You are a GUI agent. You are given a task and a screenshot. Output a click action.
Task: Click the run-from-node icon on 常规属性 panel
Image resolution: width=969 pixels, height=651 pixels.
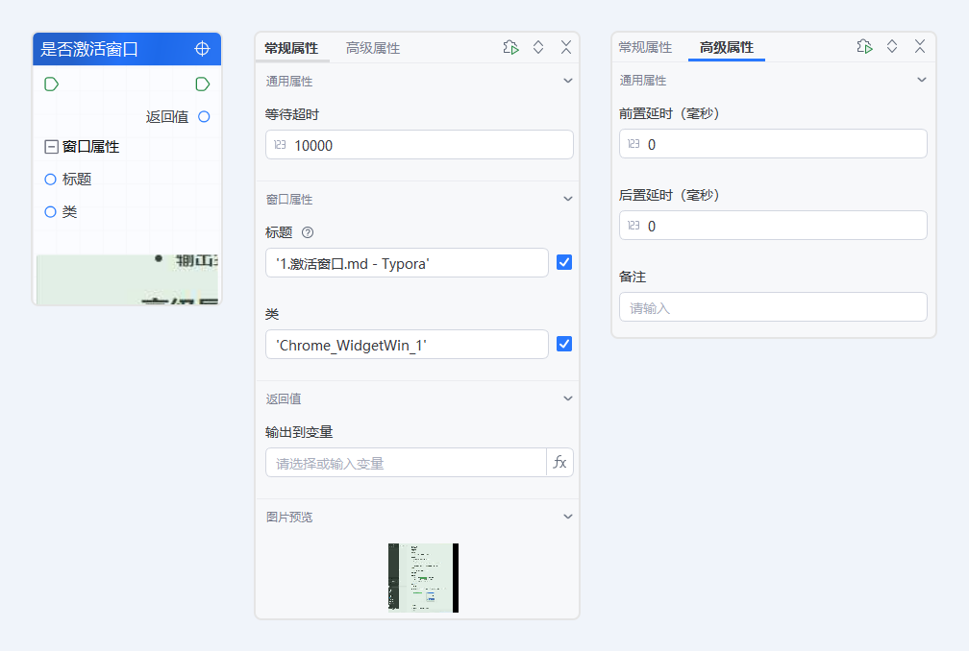coord(509,46)
